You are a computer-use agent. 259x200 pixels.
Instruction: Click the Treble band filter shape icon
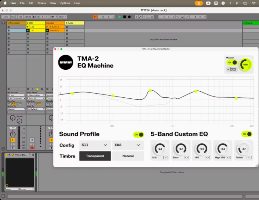[249, 157]
